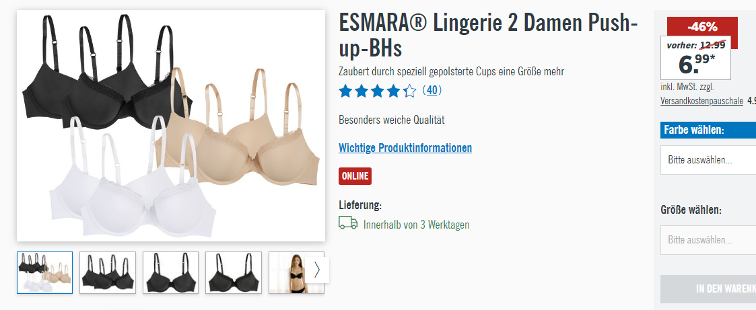This screenshot has height=310, width=756.
Task: Click the delivery truck icon
Action: coord(348,223)
